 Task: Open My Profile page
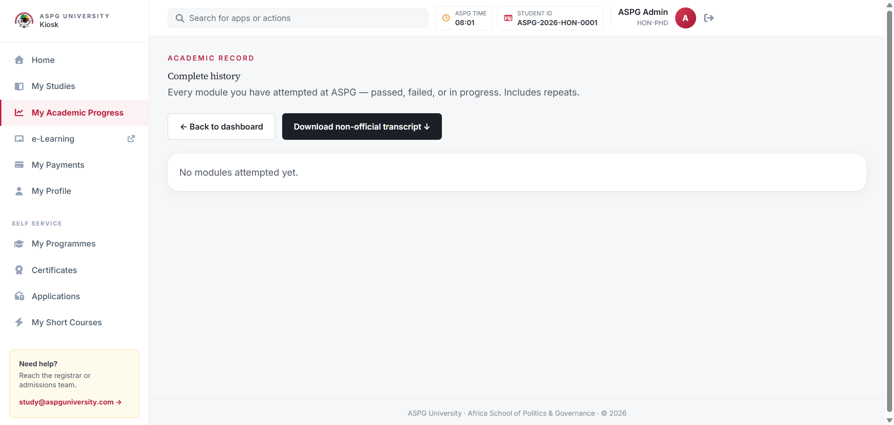[74, 191]
